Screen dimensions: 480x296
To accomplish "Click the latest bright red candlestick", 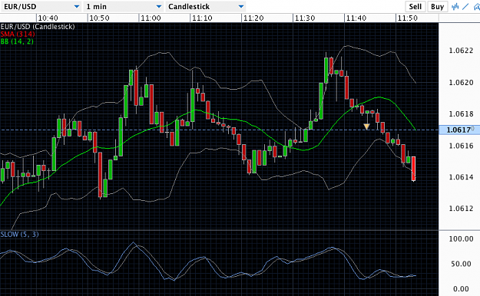I will [414, 169].
